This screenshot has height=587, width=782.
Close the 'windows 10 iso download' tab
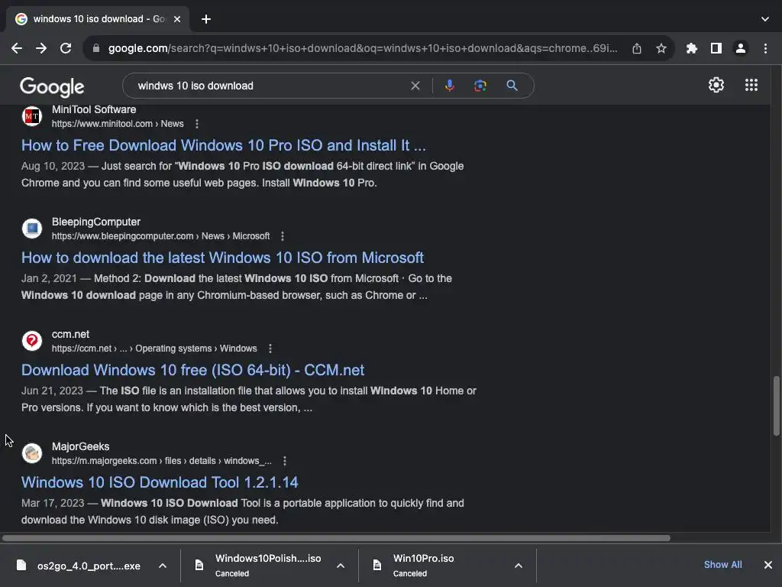pyautogui.click(x=177, y=19)
